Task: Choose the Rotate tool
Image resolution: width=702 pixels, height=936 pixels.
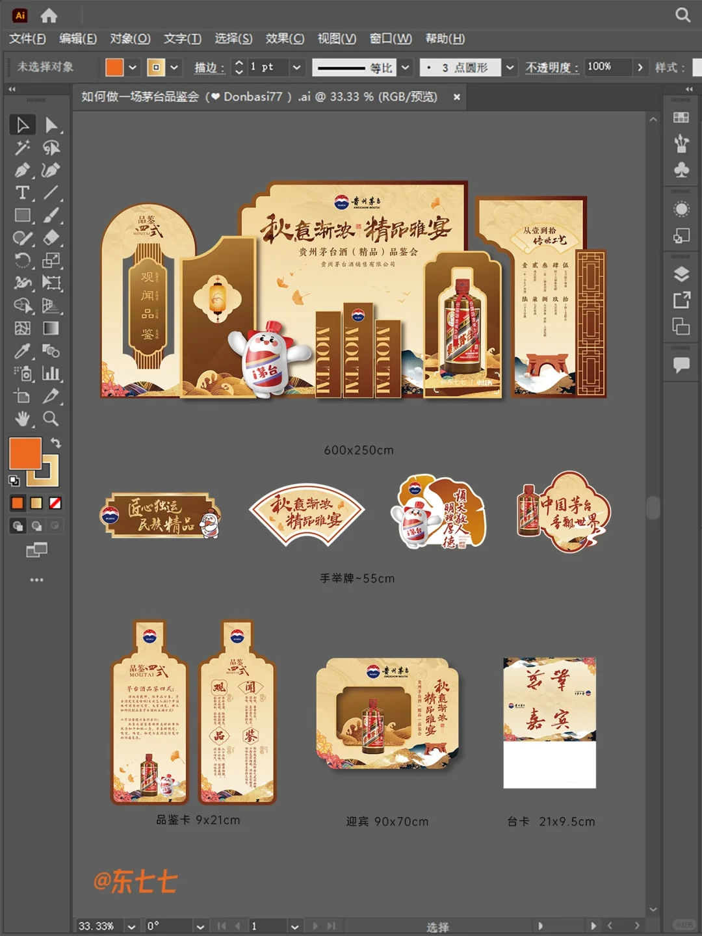Action: click(x=22, y=261)
